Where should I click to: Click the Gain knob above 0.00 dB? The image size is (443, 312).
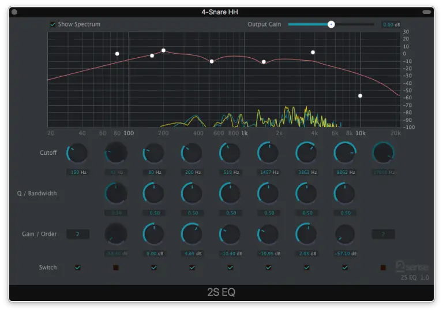(x=153, y=235)
